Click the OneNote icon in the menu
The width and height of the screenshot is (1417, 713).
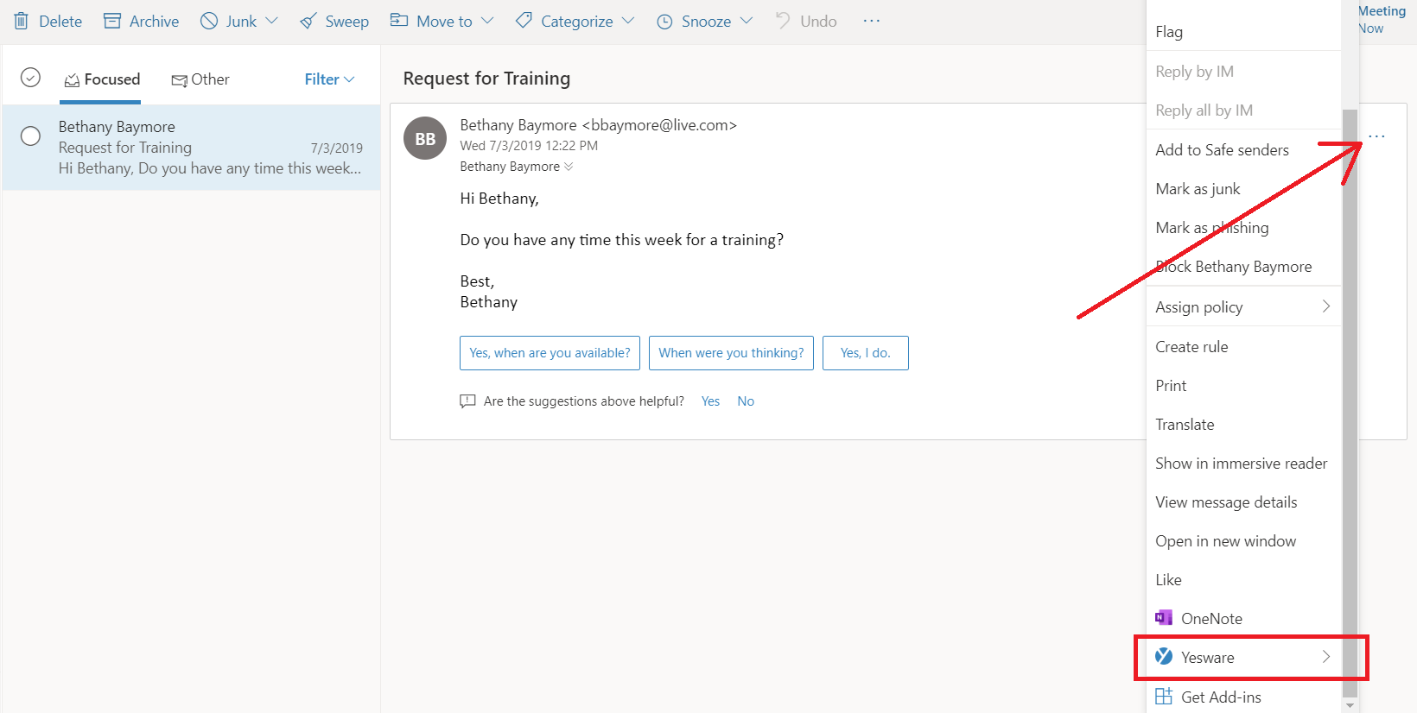click(x=1164, y=618)
